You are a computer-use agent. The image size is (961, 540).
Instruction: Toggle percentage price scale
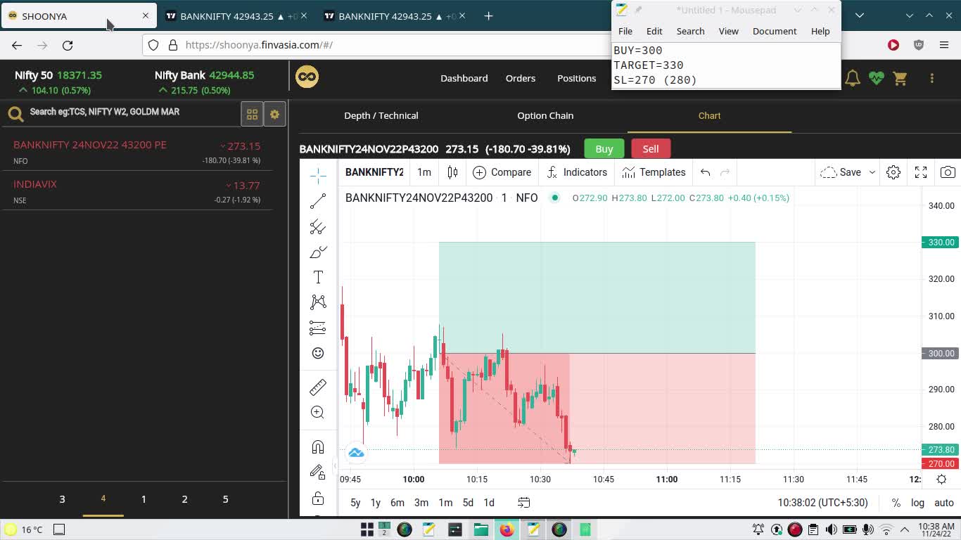(x=896, y=503)
